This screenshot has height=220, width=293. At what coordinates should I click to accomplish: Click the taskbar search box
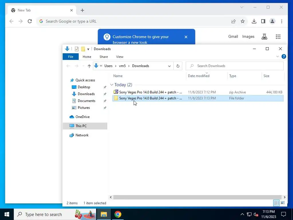pos(55,214)
